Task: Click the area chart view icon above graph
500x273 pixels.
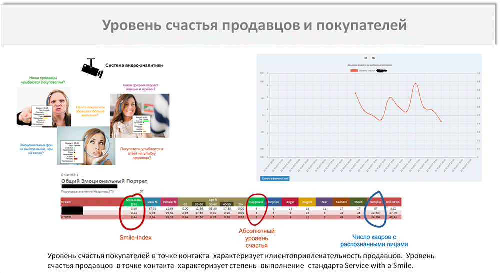Action: click(x=373, y=57)
